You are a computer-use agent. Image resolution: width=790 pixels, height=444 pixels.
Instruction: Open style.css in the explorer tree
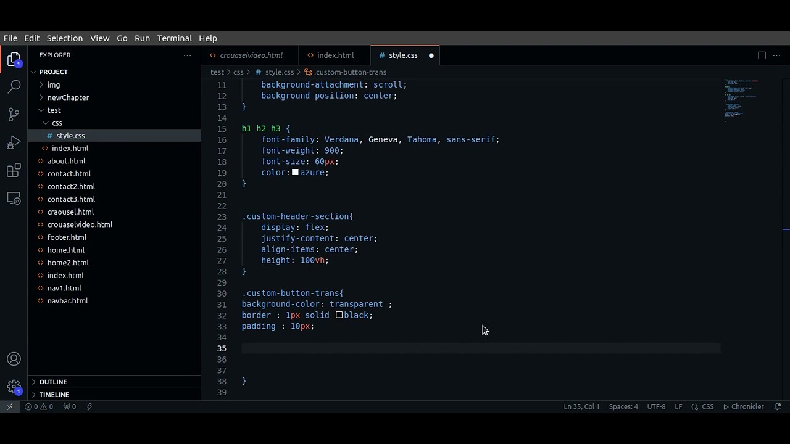pos(114,136)
